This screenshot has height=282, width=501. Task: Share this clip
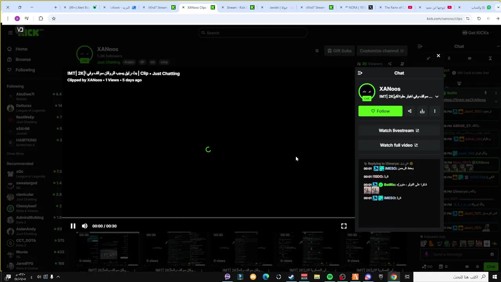[x=410, y=111]
